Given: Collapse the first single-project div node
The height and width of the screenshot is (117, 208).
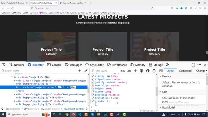Looking at the screenshot, I should [x=14, y=81].
